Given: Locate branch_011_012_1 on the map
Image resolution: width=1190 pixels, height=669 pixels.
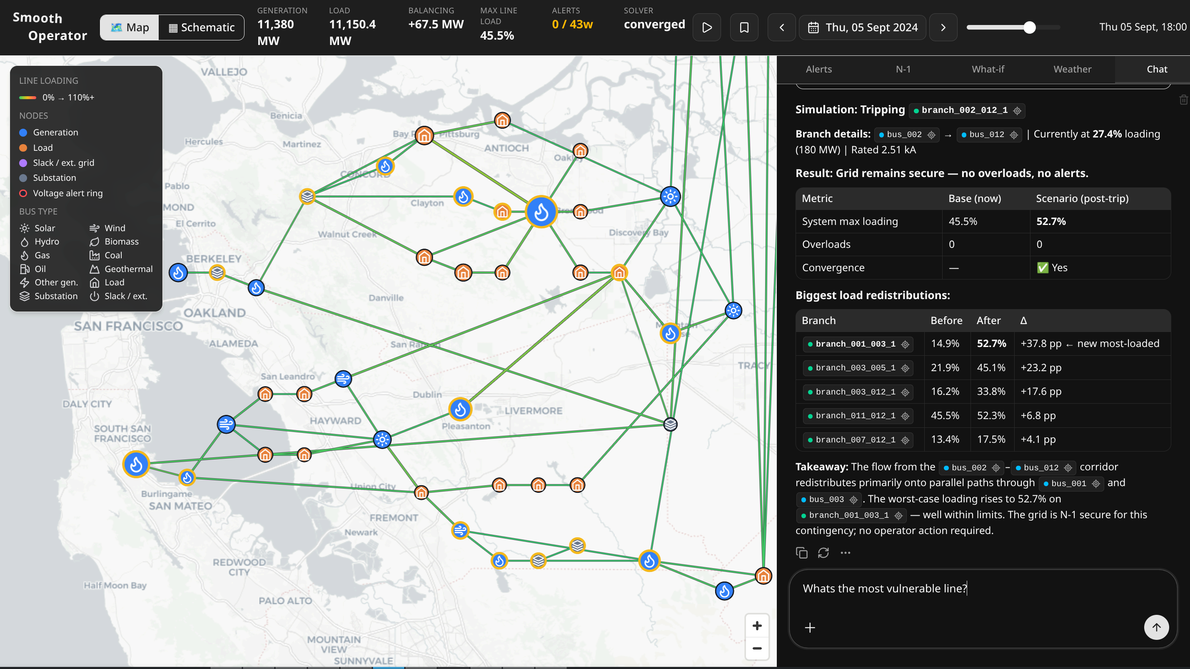Looking at the screenshot, I should tap(906, 416).
